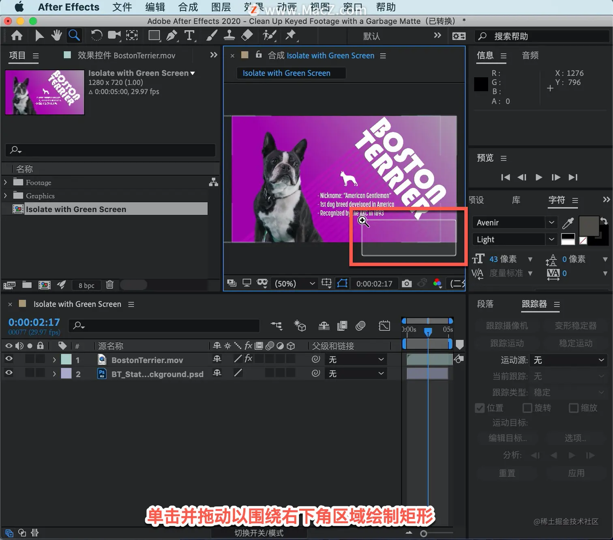Screen dimensions: 613x540
Task: Select the Pan Behind anchor tool
Action: point(132,36)
